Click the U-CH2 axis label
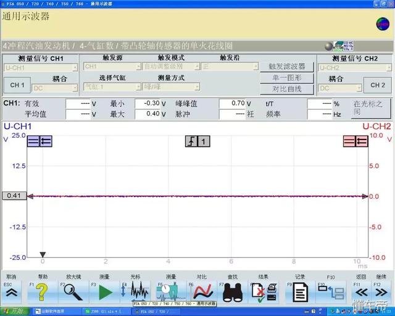Screen dimensions: 395x316 (376, 127)
